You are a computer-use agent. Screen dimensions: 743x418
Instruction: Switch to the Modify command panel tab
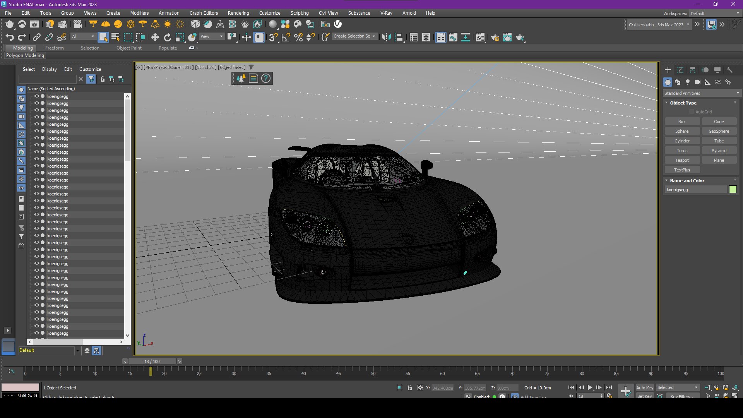[680, 70]
